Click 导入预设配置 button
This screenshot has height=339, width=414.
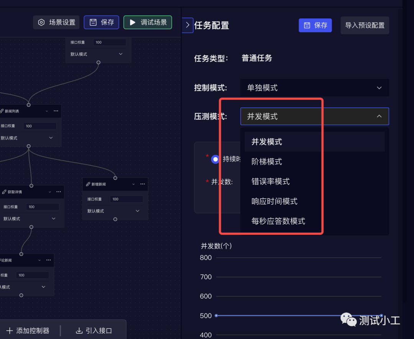[365, 25]
